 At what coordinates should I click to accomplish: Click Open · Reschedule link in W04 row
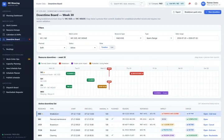(x=210, y=135)
